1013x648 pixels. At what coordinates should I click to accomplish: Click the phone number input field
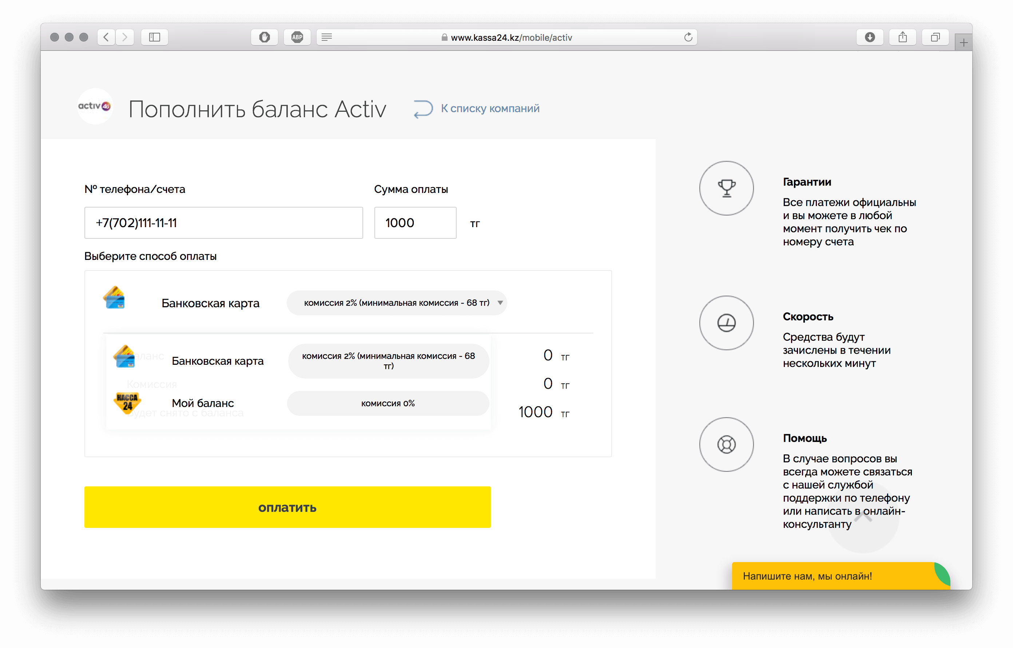coord(223,222)
